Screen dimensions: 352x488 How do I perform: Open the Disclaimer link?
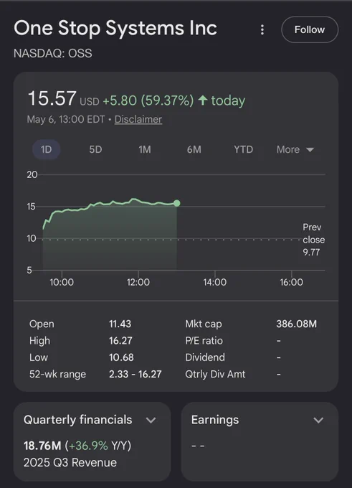pos(138,119)
